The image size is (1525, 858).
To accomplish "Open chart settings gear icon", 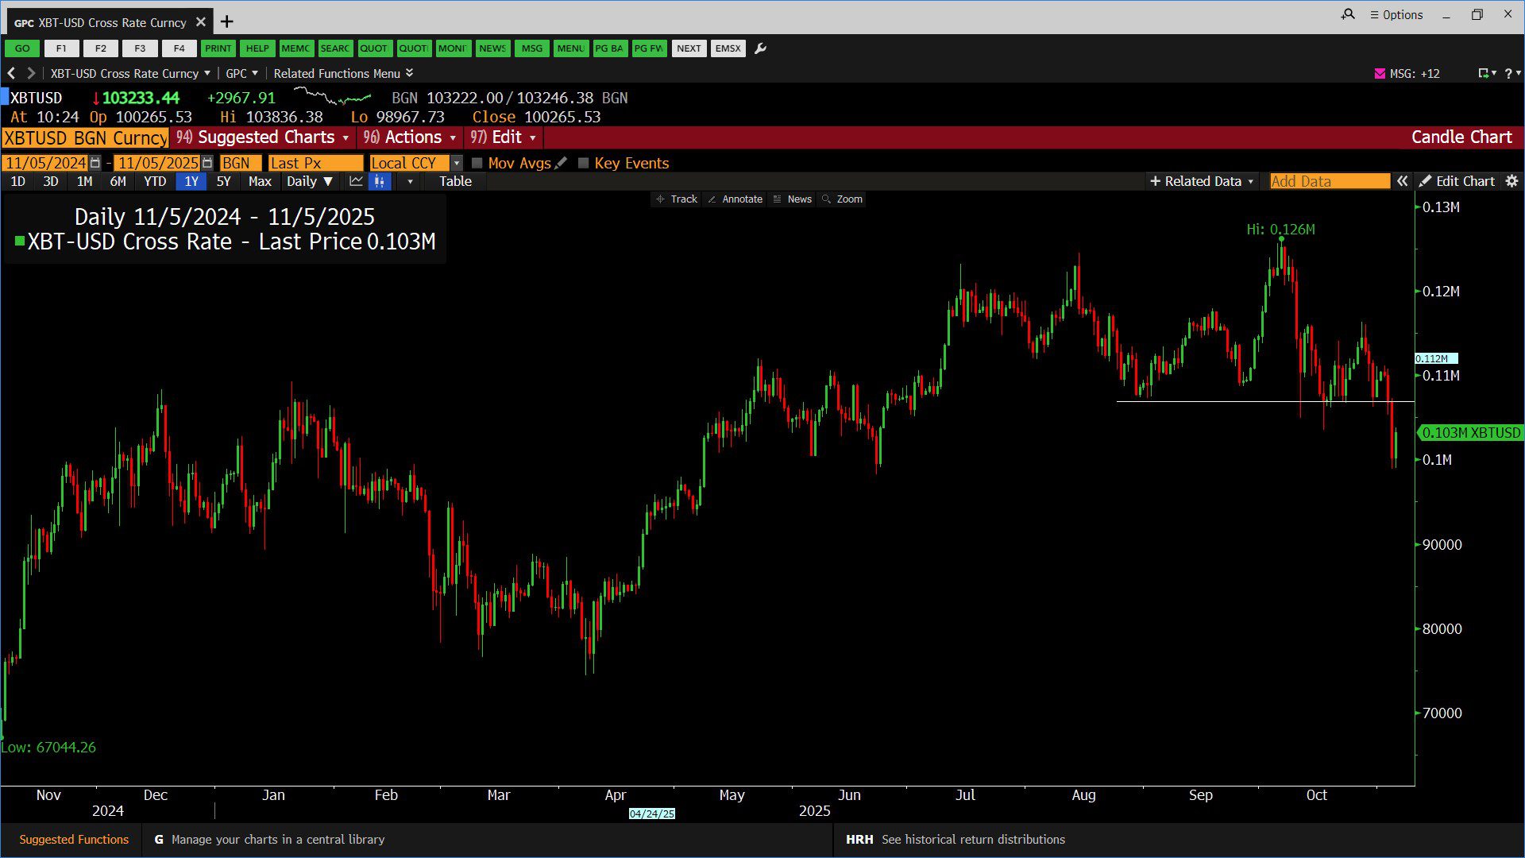I will [1511, 181].
